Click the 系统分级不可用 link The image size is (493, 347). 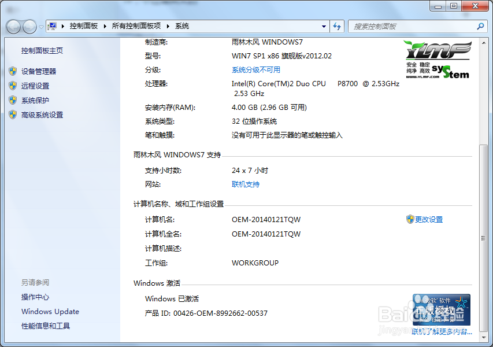256,70
